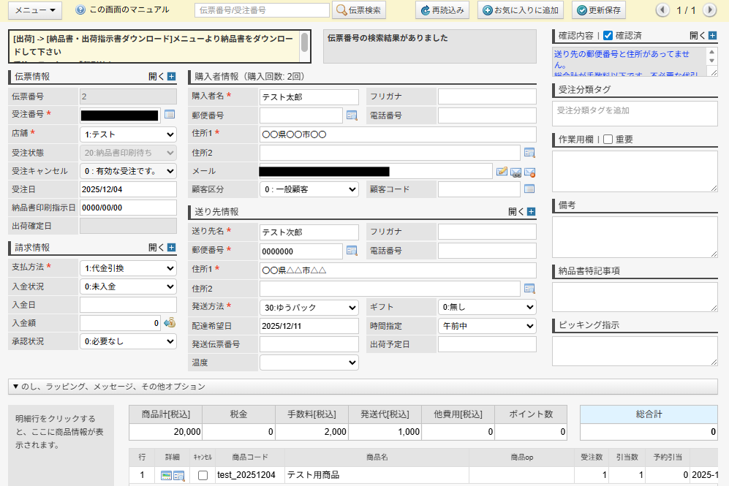Toggle the 確認済 checkbox

click(x=608, y=35)
